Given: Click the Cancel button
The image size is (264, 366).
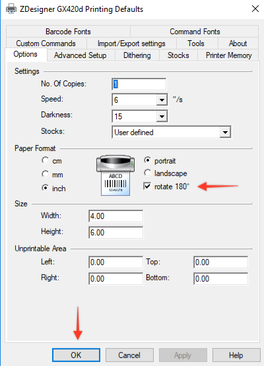Looking at the screenshot, I should [129, 355].
